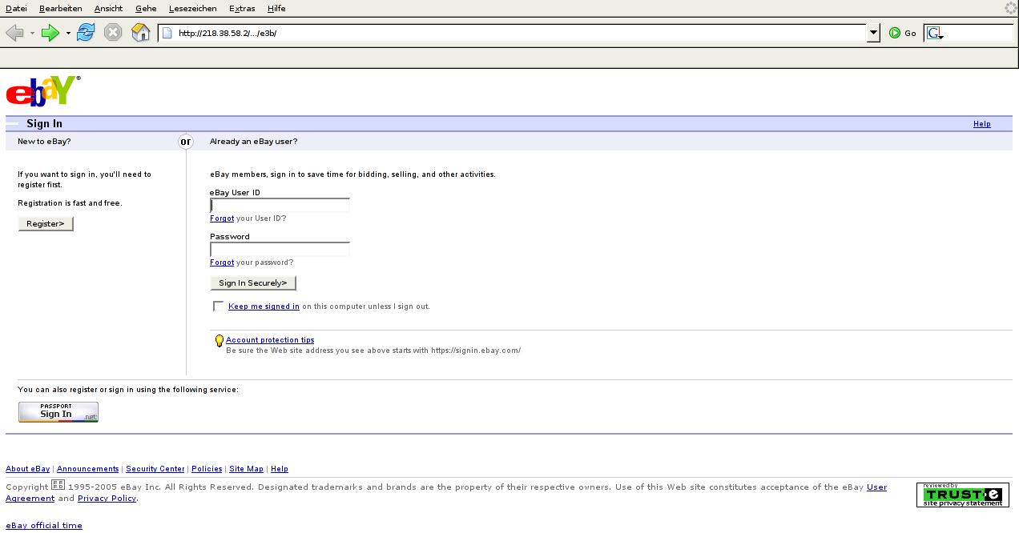Screen dimensions: 1019x533
Task: Open the Bearbeiten menu
Action: click(60, 8)
